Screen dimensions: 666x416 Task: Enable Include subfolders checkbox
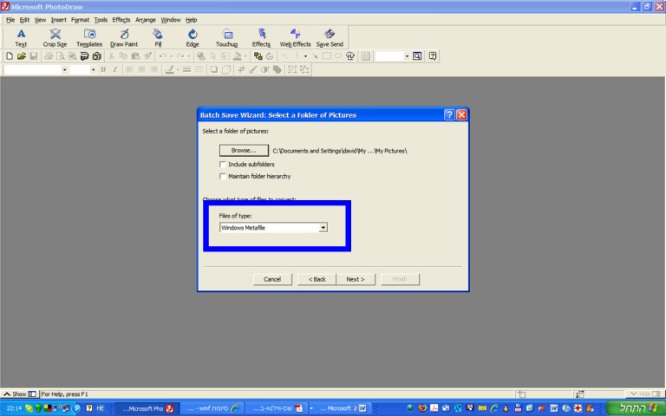[x=223, y=165]
